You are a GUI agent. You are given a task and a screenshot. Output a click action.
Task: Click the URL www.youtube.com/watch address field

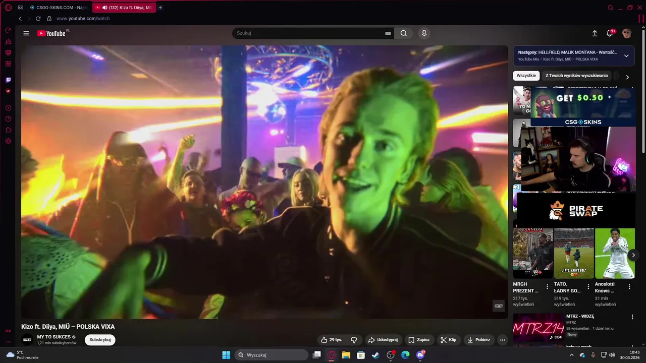pos(83,19)
